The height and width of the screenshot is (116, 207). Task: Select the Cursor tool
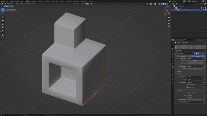(x=3, y=14)
